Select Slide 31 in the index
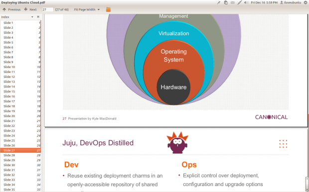 click(20, 170)
